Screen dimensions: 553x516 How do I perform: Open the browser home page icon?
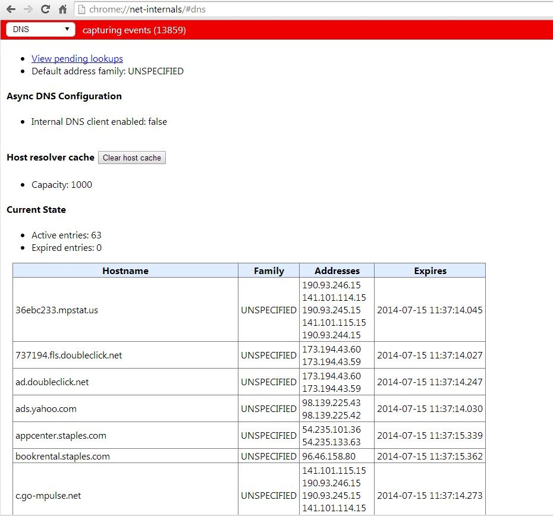63,9
